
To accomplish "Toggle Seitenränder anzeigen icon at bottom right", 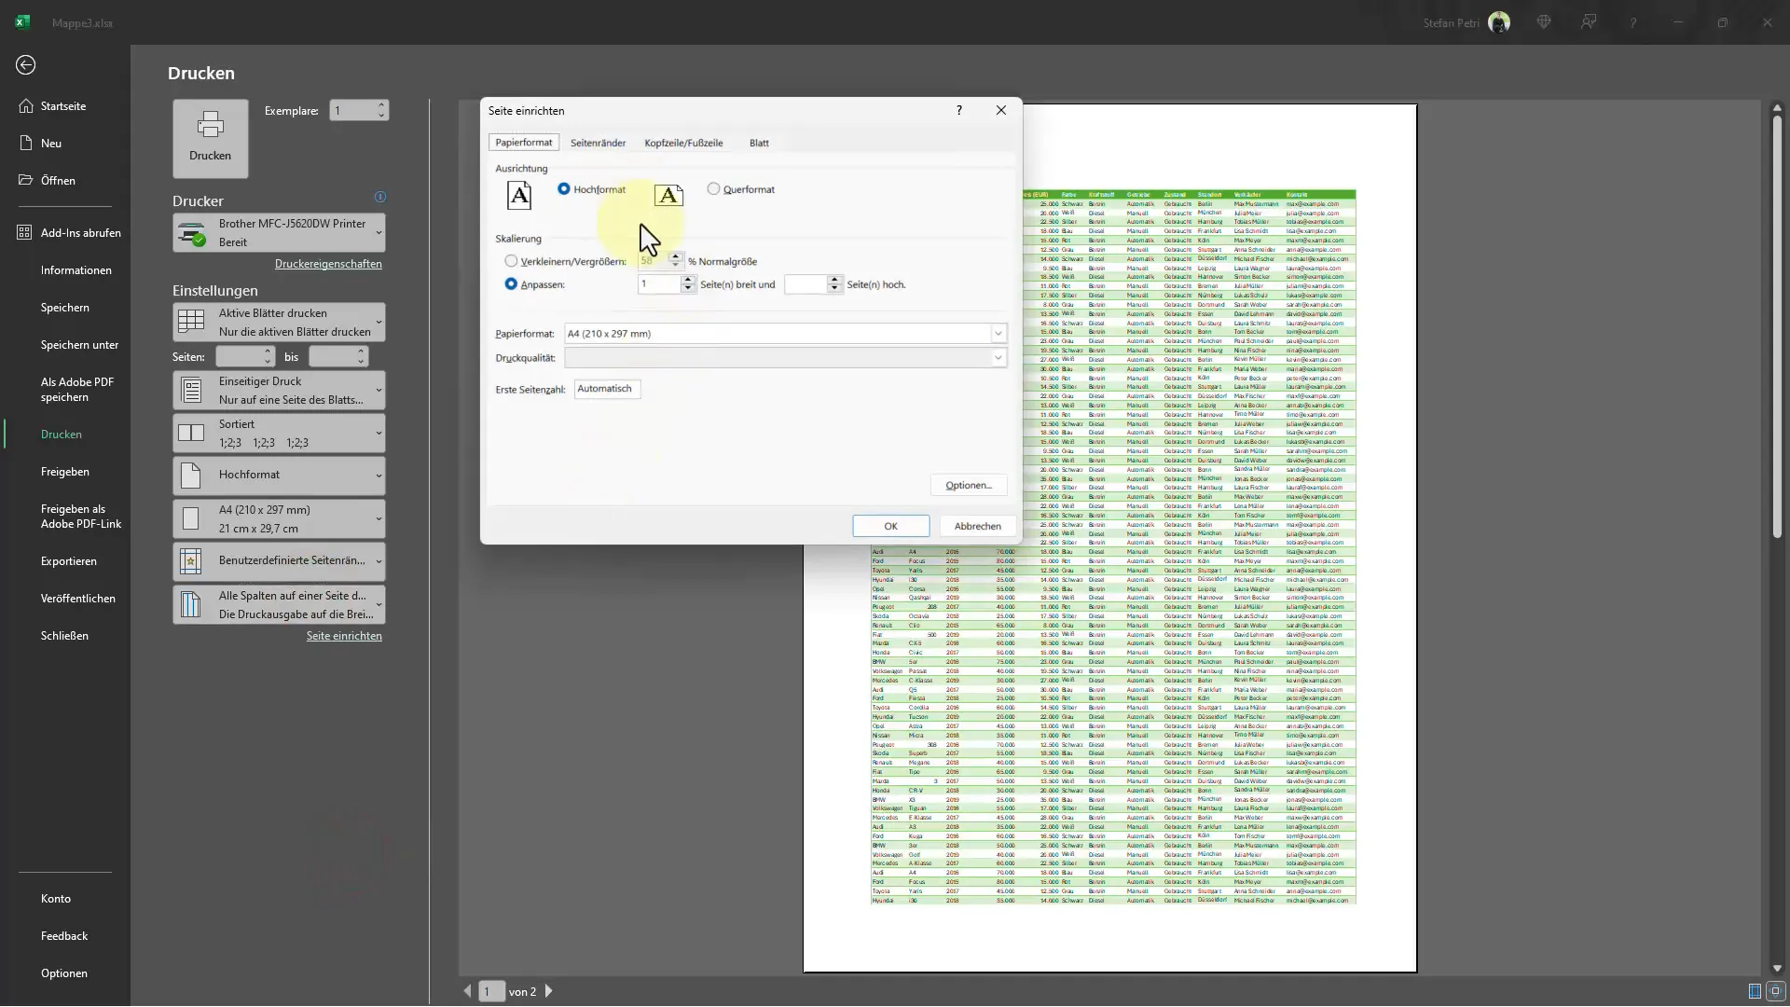I will click(1755, 991).
